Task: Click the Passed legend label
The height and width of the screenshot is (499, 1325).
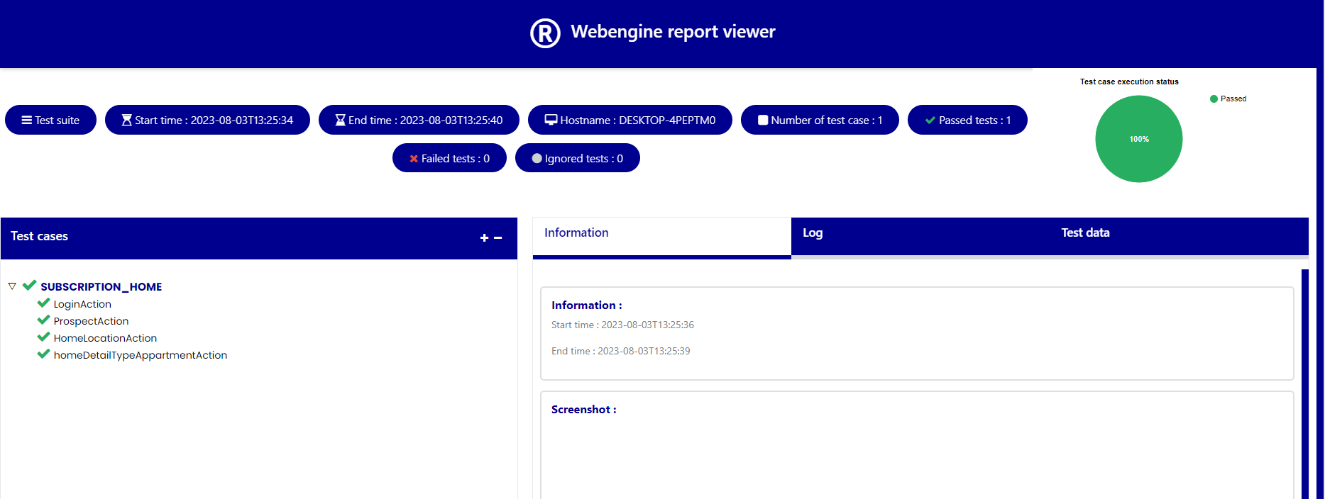Action: (1233, 99)
